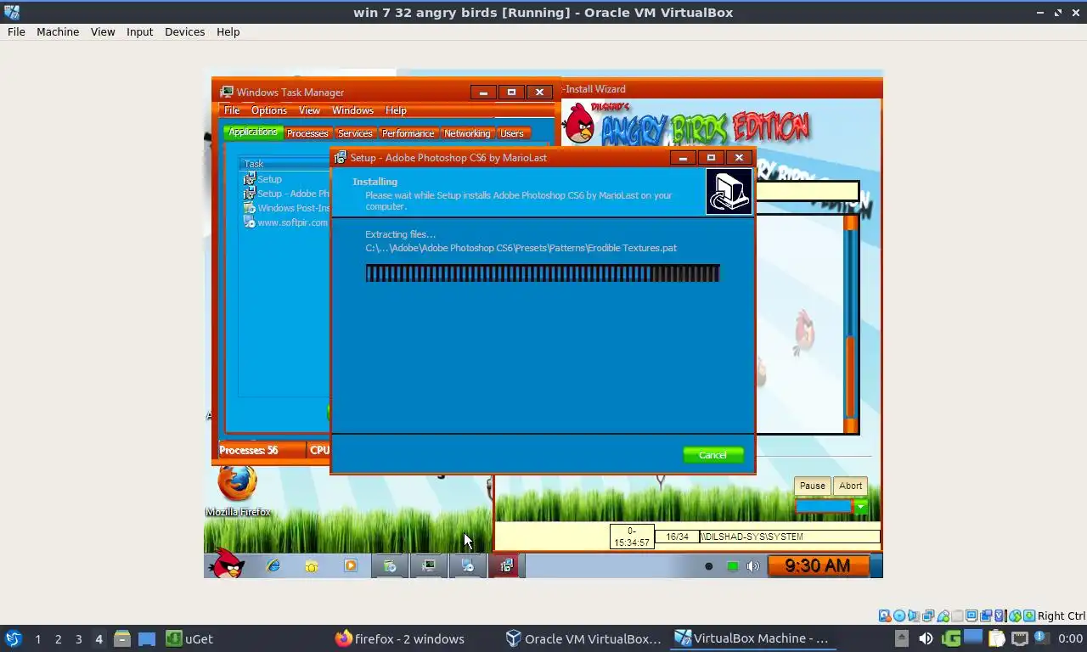The height and width of the screenshot is (652, 1087).
Task: Click the green square tray icon in guest
Action: pyautogui.click(x=732, y=566)
